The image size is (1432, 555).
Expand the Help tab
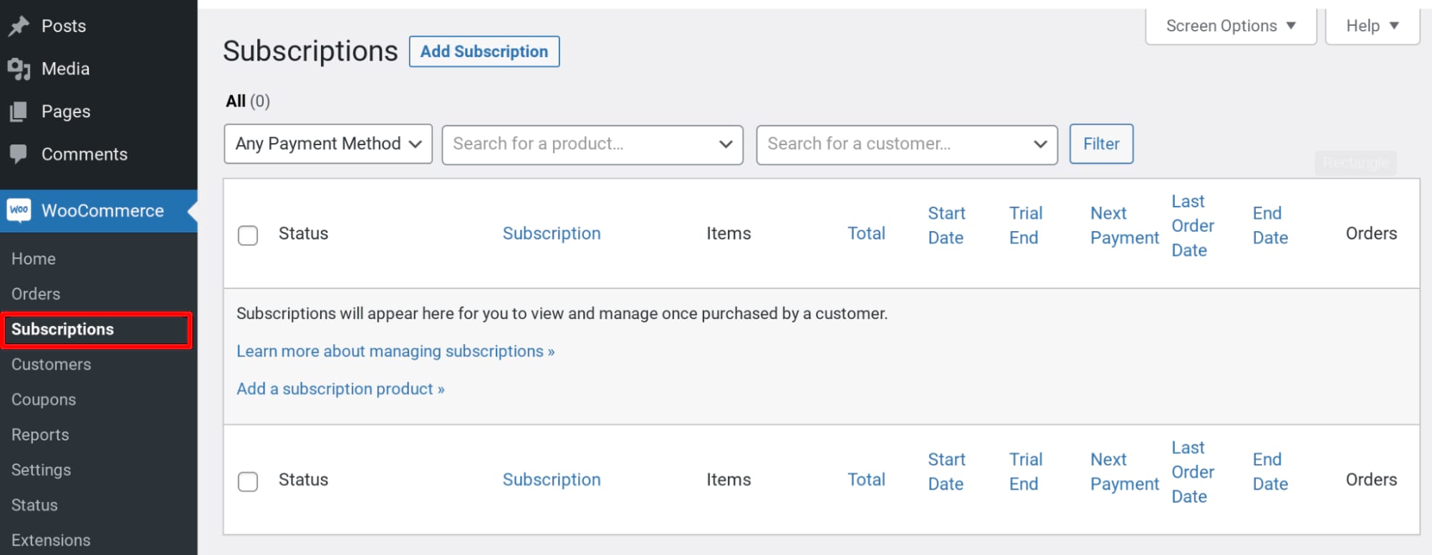(1372, 26)
